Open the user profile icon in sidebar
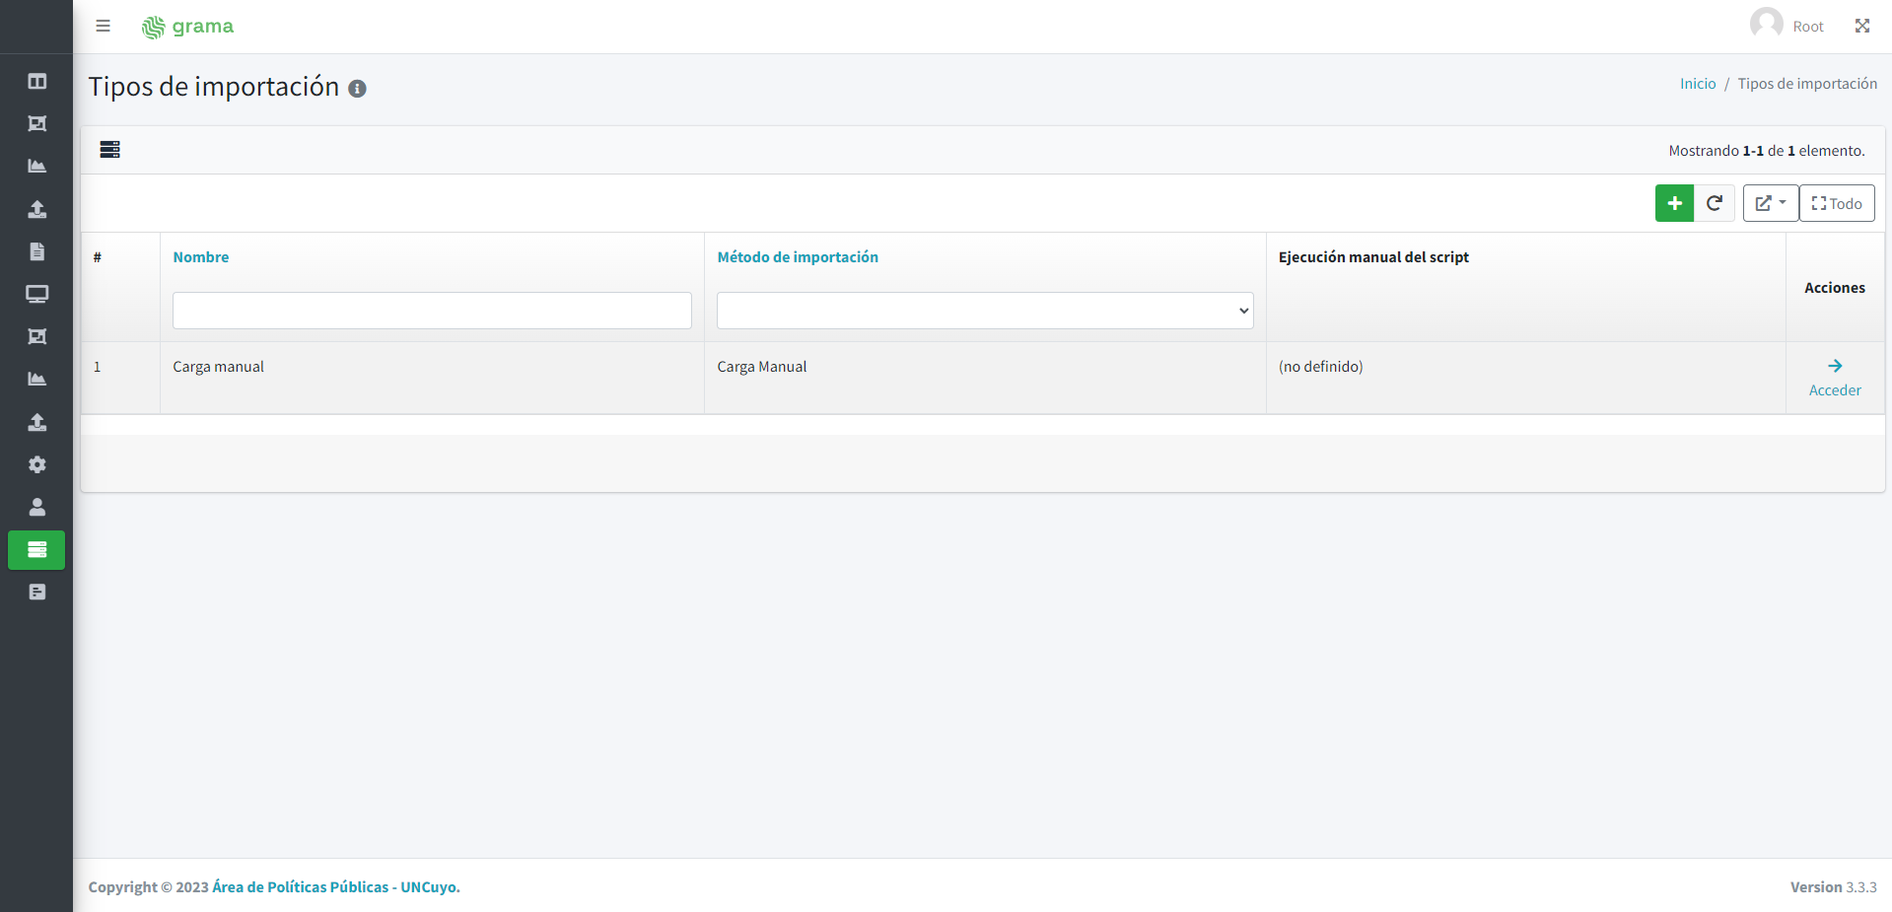This screenshot has height=912, width=1892. pos(36,507)
